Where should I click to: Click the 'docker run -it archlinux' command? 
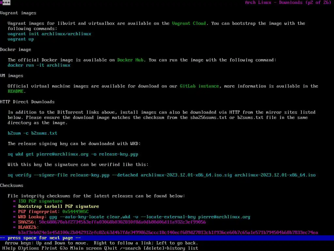coord(39,65)
